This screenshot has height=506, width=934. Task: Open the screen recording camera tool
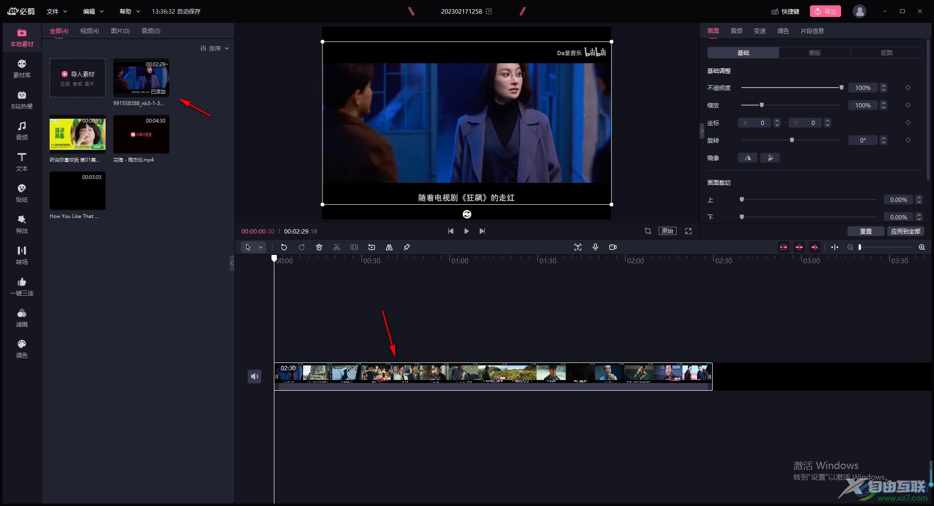[613, 247]
